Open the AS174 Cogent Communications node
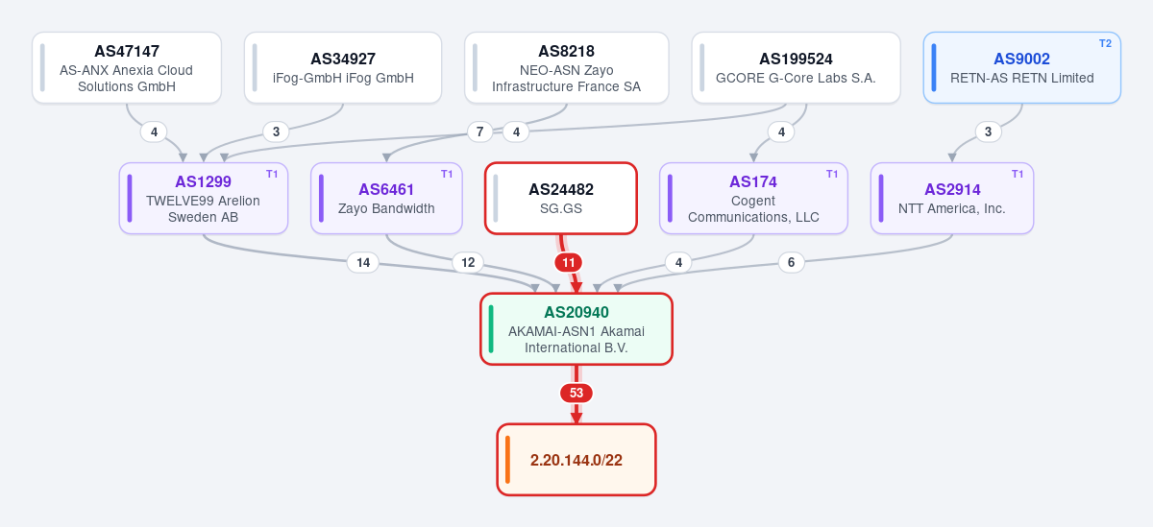1153x527 pixels. [x=753, y=198]
